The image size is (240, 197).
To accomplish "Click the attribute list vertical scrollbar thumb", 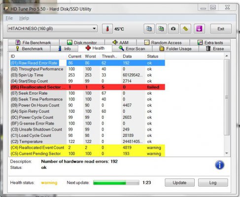I will click(x=227, y=97).
